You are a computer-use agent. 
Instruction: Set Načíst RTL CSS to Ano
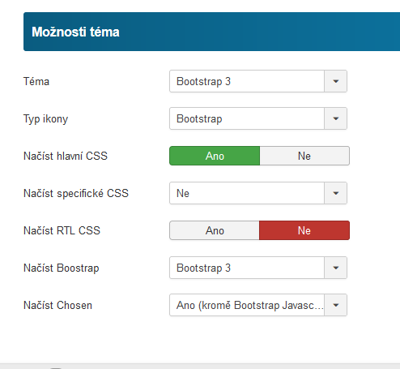215,230
